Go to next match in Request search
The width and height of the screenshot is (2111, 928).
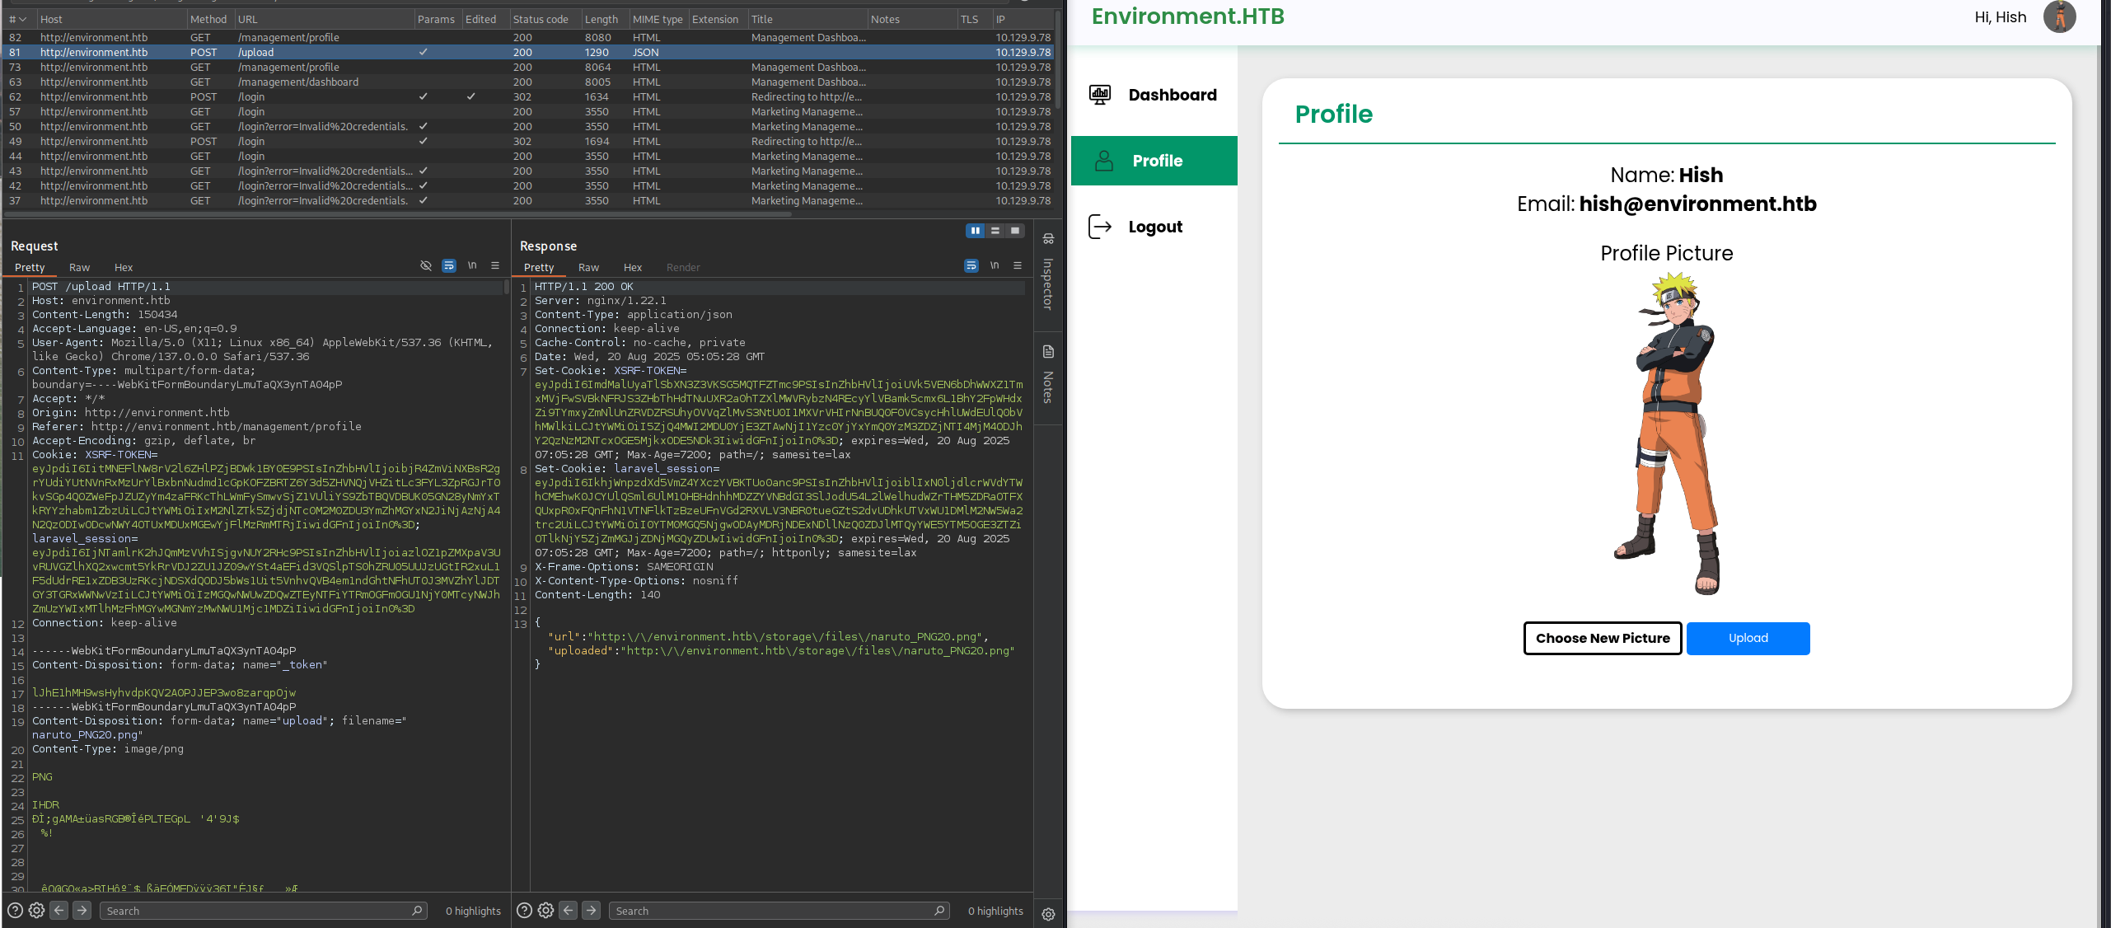(x=82, y=910)
